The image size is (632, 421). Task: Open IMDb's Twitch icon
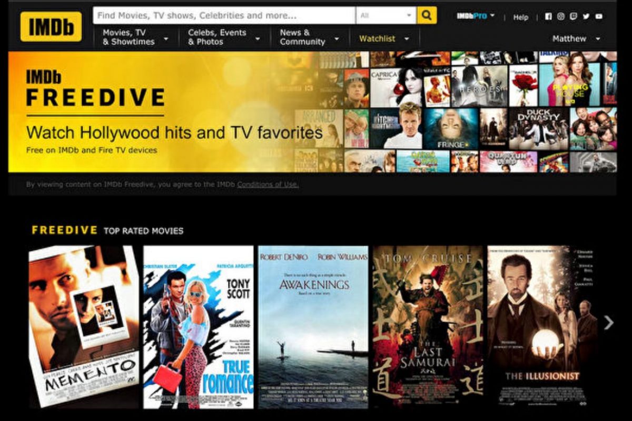pos(574,16)
